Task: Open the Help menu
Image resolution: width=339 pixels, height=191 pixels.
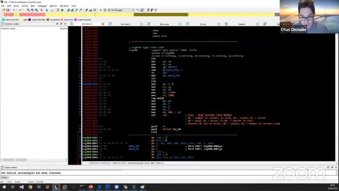Action: 74,6
